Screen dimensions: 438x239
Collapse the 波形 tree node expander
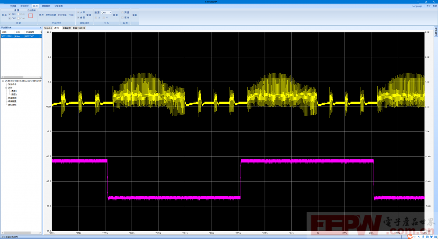(x=6, y=88)
